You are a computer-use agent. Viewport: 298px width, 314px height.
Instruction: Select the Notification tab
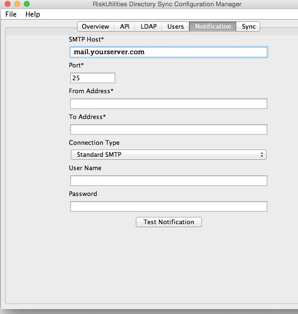tap(213, 26)
